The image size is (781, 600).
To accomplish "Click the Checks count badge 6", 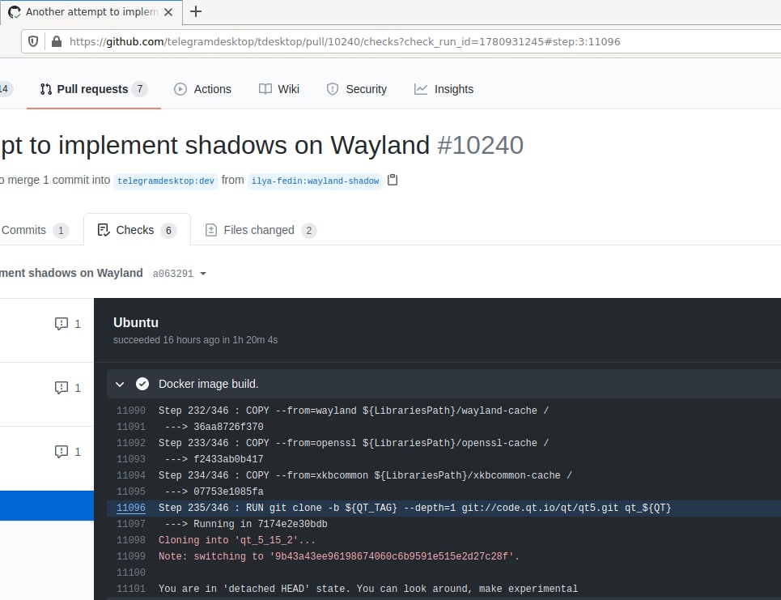I will click(x=168, y=231).
